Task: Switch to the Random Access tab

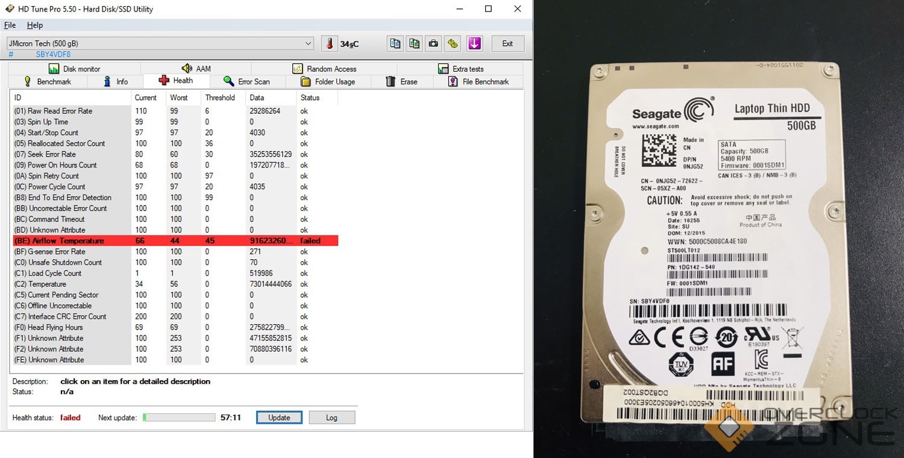Action: [324, 69]
